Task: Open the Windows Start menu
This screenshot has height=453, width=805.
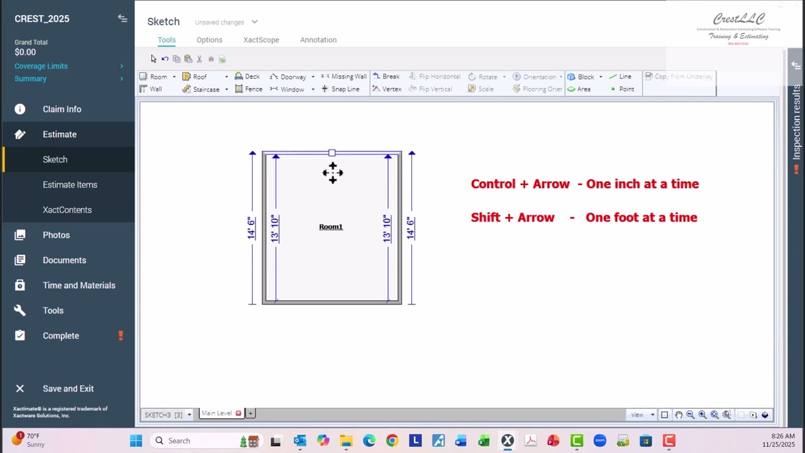Action: [x=136, y=440]
